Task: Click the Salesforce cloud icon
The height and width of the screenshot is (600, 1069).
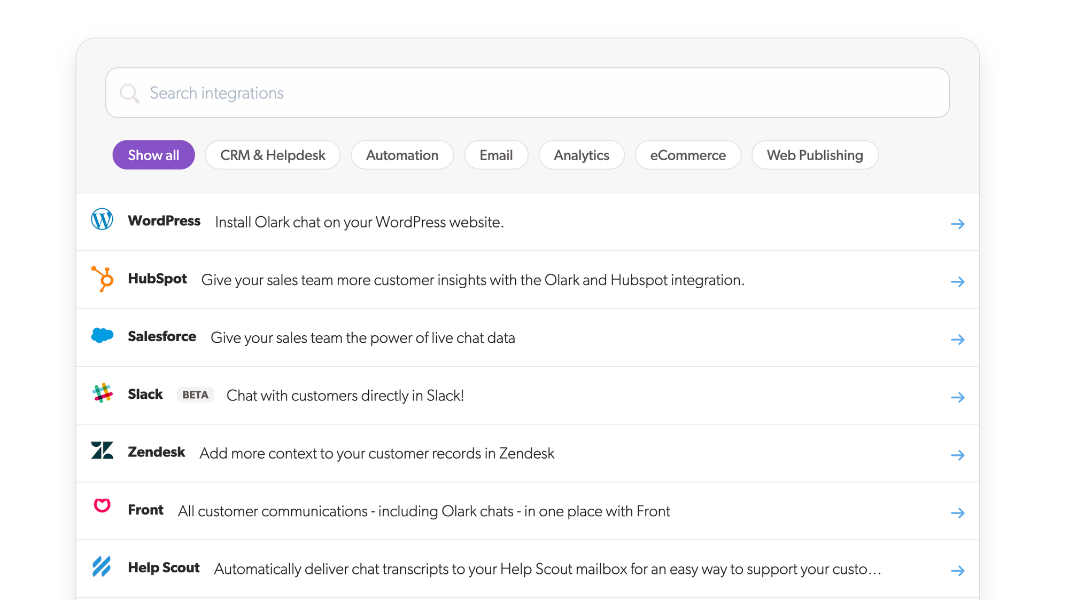Action: 102,335
